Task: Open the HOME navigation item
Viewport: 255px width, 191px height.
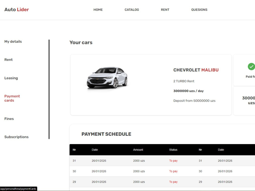Action: click(98, 10)
